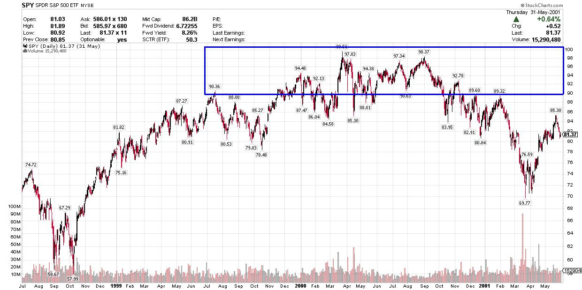The width and height of the screenshot is (582, 290).
Task: Click the 'Next Earnings:' label
Action: pyautogui.click(x=228, y=40)
